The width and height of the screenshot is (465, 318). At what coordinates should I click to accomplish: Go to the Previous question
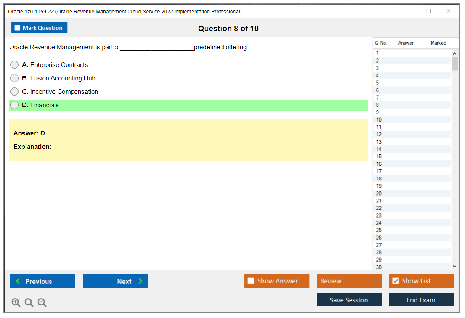[42, 281]
